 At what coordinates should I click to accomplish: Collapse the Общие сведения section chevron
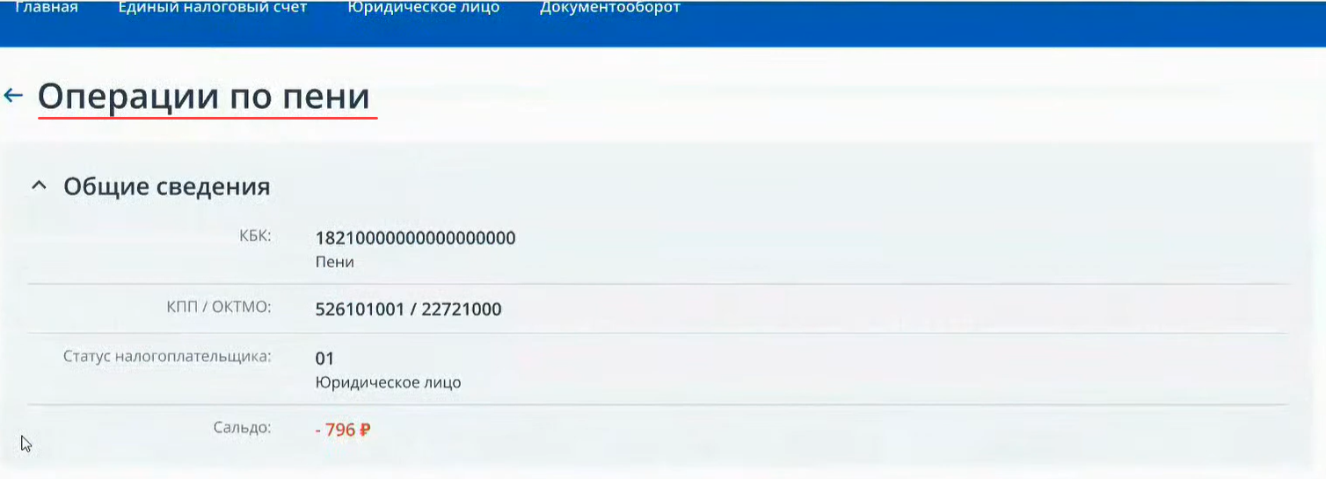click(38, 186)
